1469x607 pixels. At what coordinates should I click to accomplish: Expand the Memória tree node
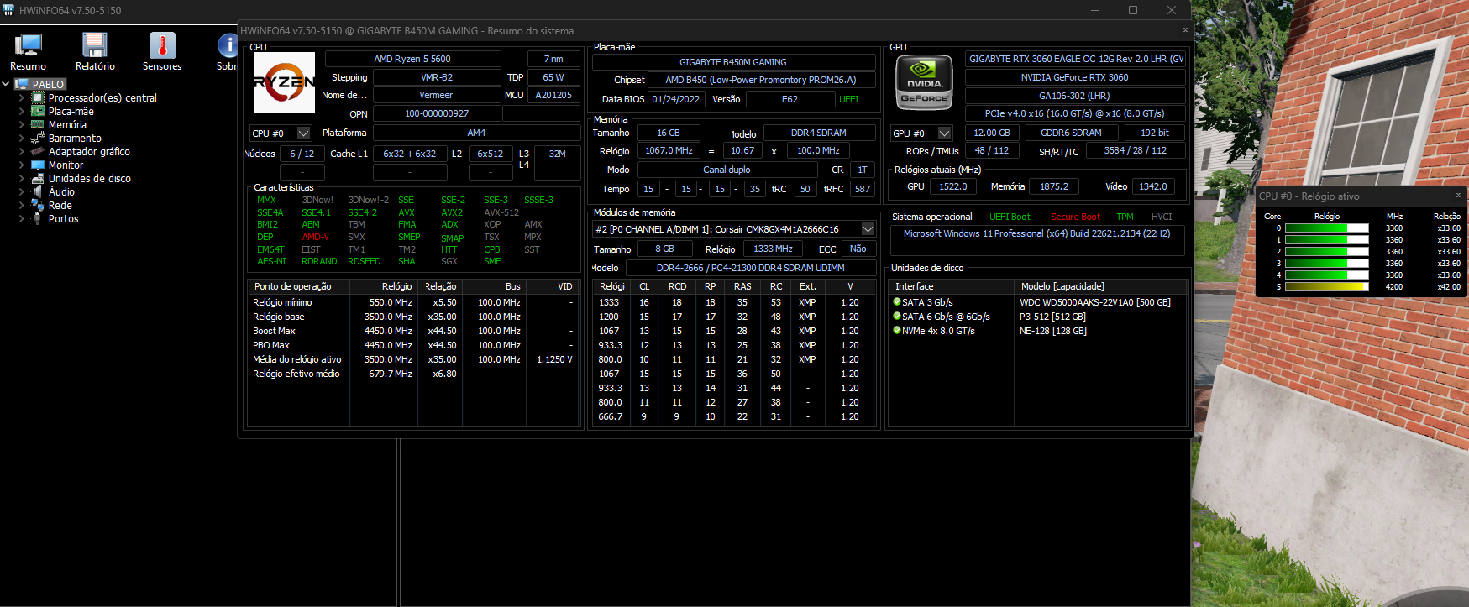tap(22, 124)
